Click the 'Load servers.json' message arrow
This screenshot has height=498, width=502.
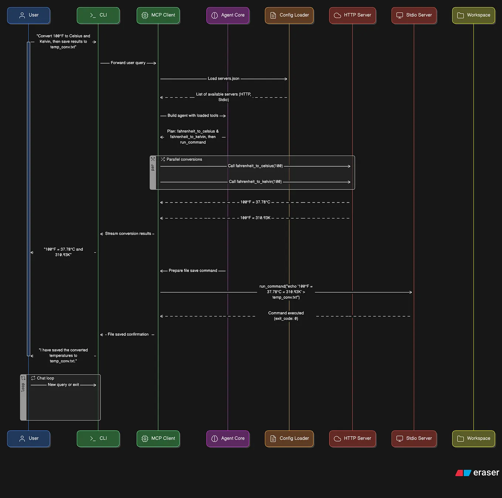pyautogui.click(x=223, y=78)
